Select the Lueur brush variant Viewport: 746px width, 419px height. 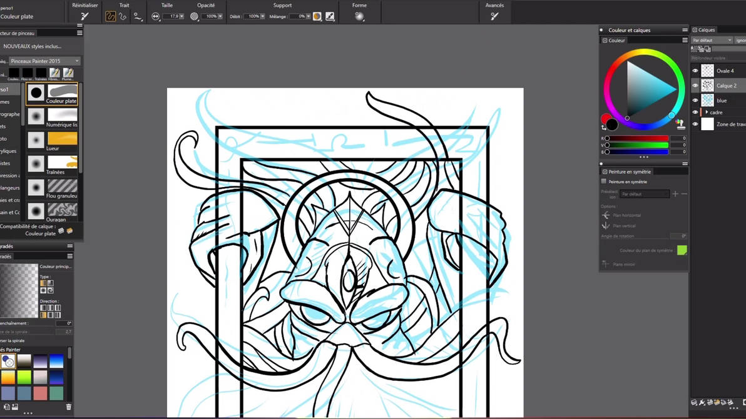pyautogui.click(x=53, y=141)
